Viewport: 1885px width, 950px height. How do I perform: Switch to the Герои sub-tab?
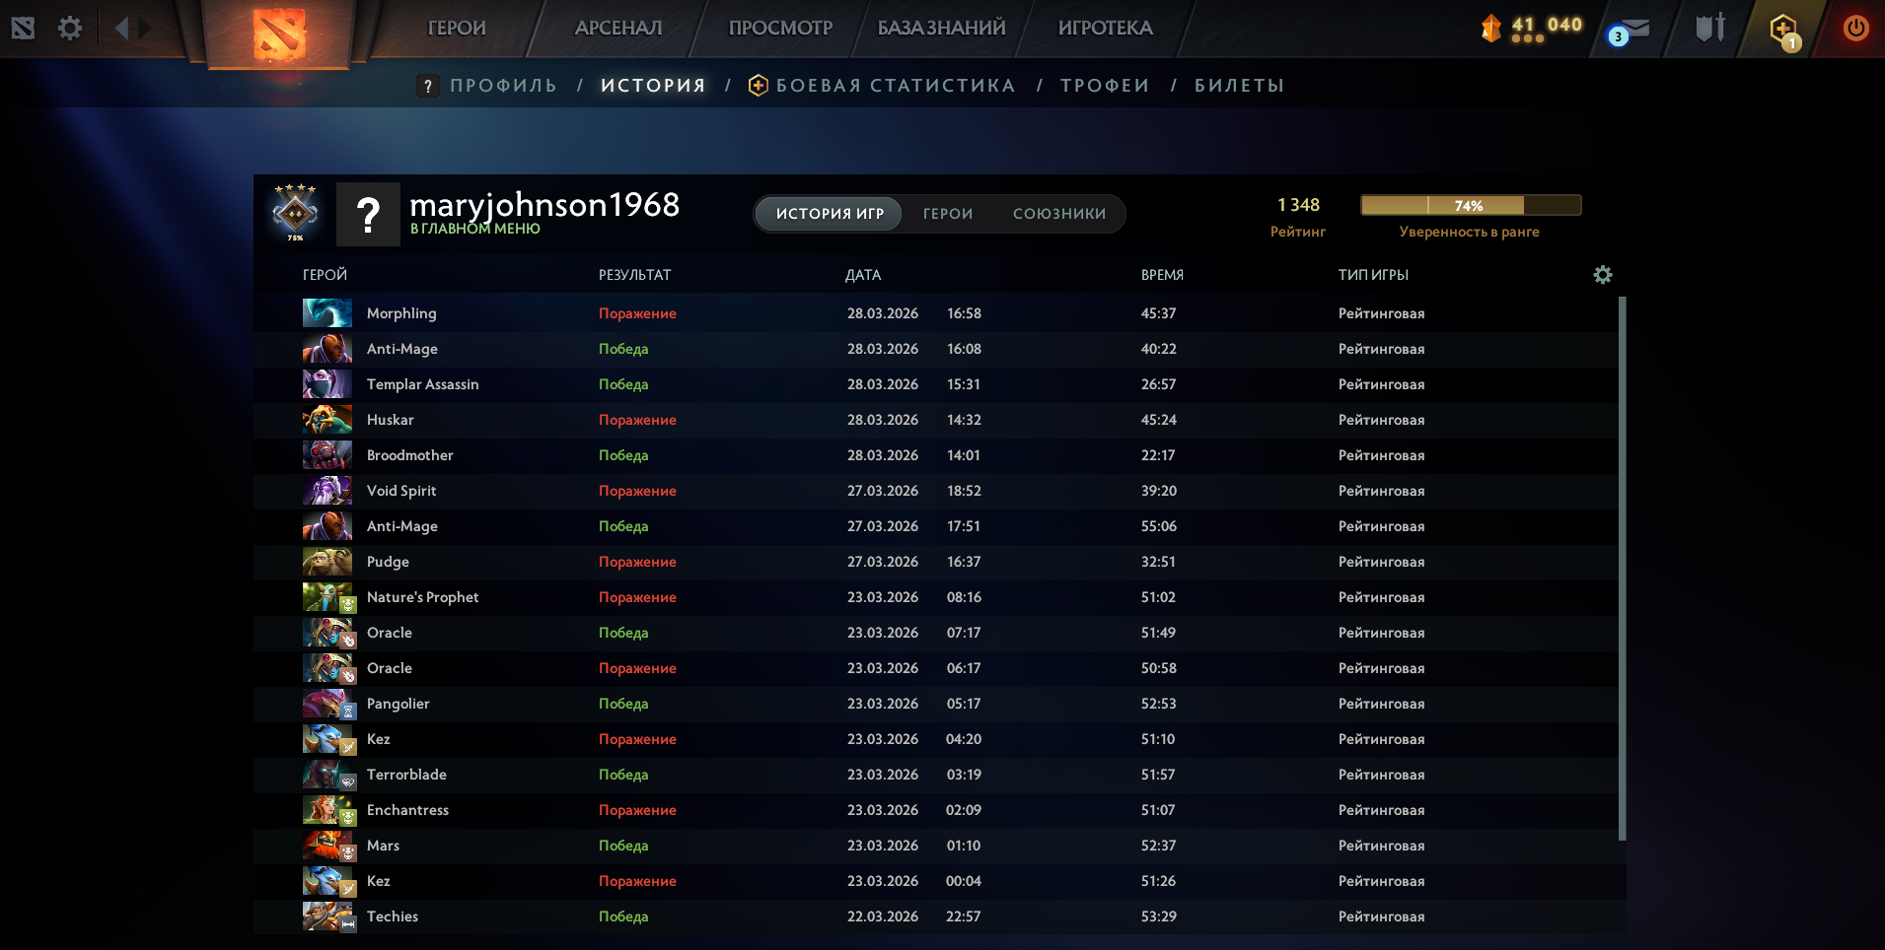[x=947, y=214]
